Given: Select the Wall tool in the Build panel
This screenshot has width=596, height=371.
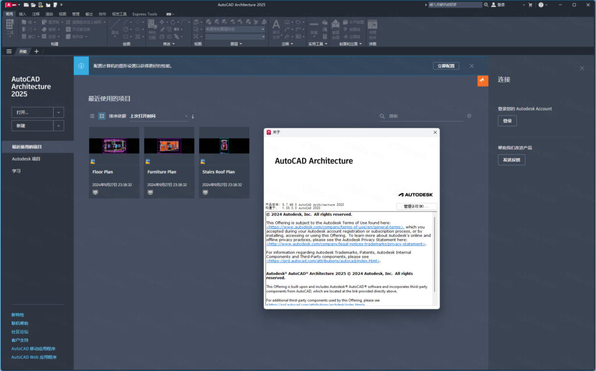Looking at the screenshot, I should pyautogui.click(x=24, y=22).
